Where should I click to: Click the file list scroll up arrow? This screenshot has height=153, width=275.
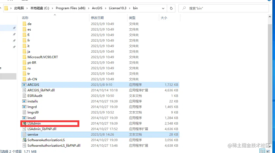[270, 17]
